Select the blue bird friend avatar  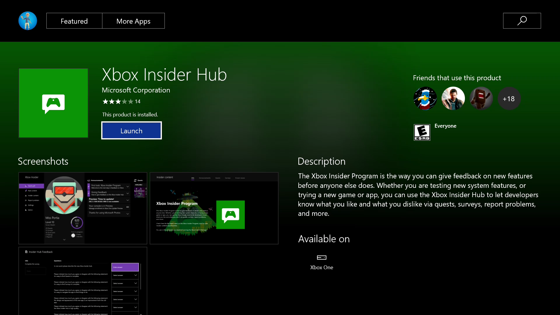coord(425,99)
